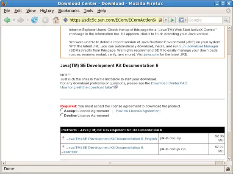Click the horizontal scrollbar thumb
Image resolution: width=233 pixels, height=174 pixels.
[110, 163]
